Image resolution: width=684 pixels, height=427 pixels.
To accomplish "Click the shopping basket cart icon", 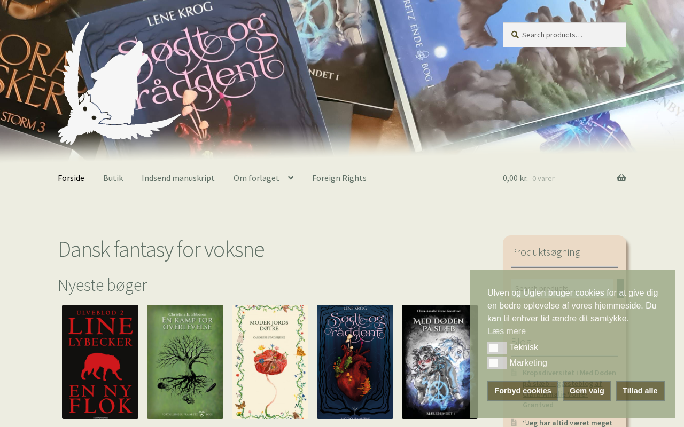I will click(621, 178).
